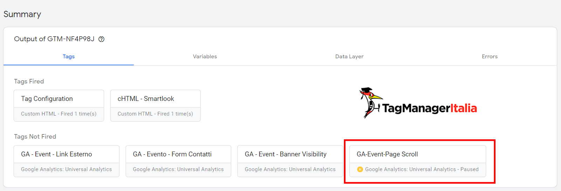The width and height of the screenshot is (561, 191).
Task: Select the GA - Event - Banner Visibility tag
Action: click(290, 161)
